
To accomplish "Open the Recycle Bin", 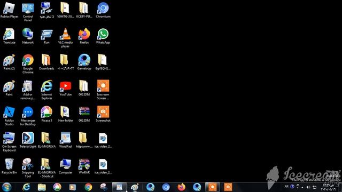I will [x=9, y=166].
